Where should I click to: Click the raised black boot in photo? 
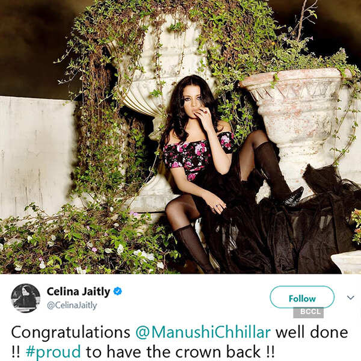[x=277, y=174]
